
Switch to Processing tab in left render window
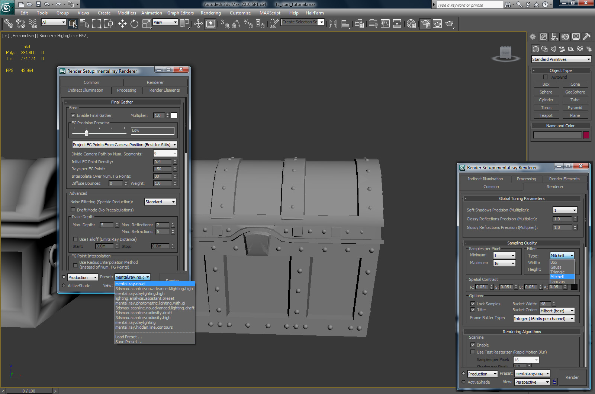tap(126, 90)
